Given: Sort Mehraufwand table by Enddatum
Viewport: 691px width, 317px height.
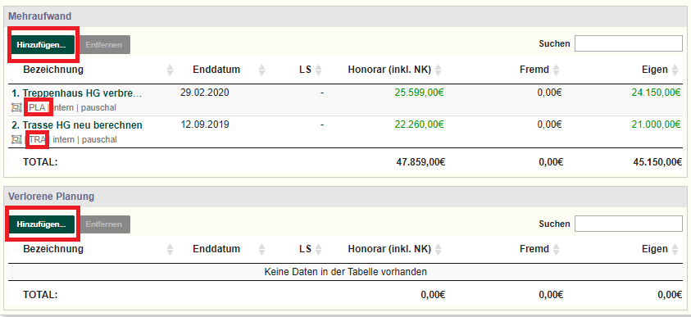Looking at the screenshot, I should [216, 70].
